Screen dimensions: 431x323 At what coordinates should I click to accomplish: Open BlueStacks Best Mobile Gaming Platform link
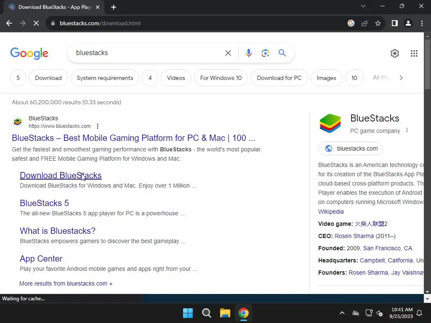[x=133, y=138]
